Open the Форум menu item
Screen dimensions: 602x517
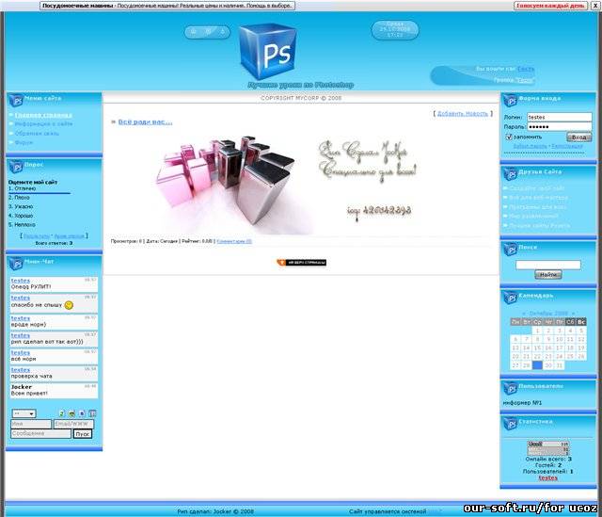[x=24, y=142]
